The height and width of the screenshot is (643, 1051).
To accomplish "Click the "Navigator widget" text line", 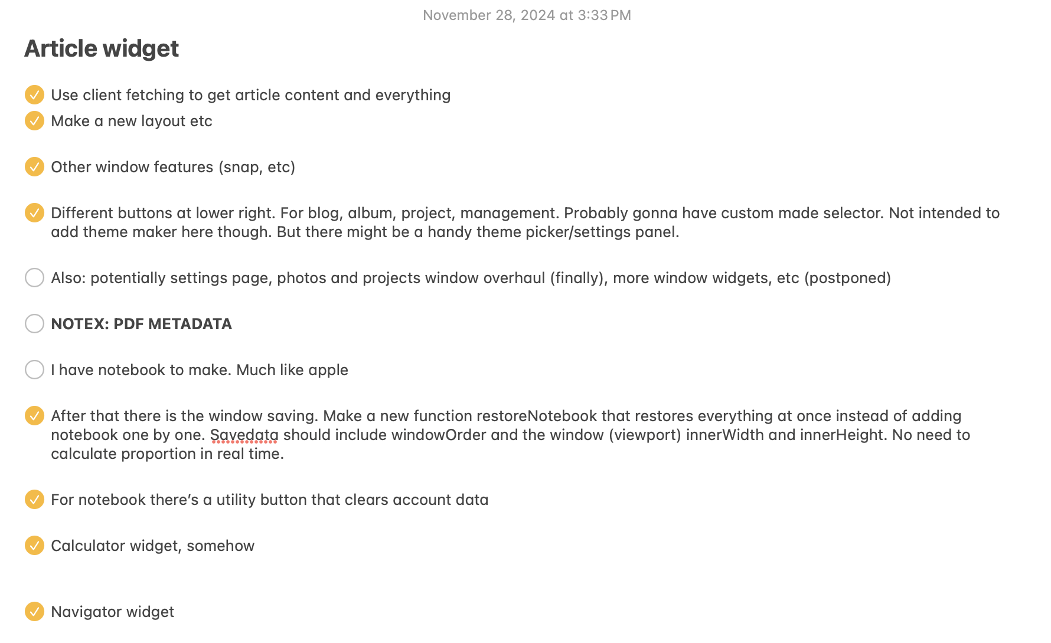I will pyautogui.click(x=112, y=612).
